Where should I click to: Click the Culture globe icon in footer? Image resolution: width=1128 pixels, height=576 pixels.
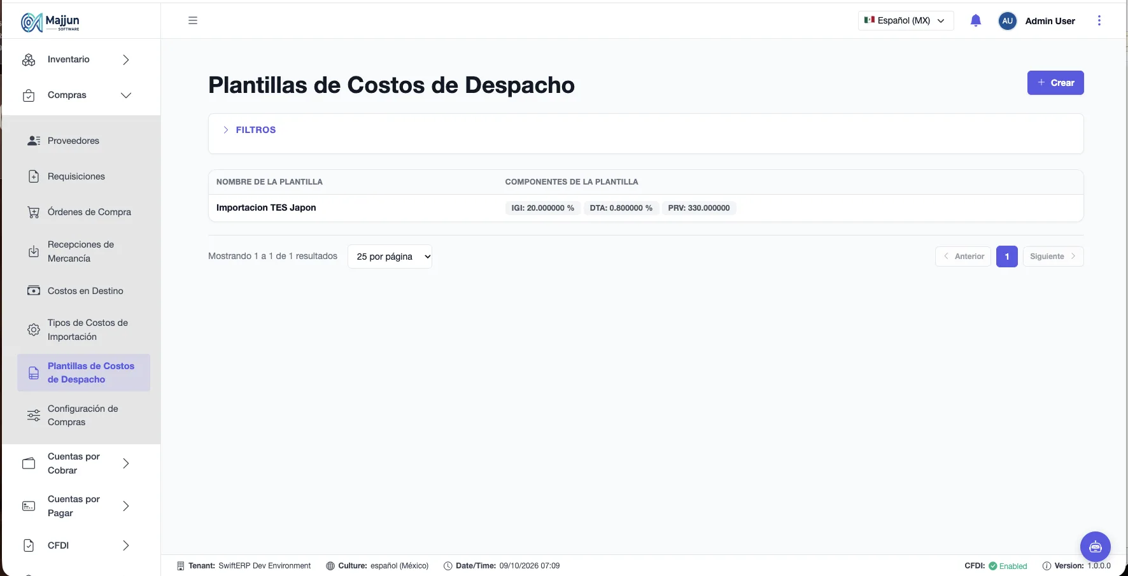pos(330,566)
